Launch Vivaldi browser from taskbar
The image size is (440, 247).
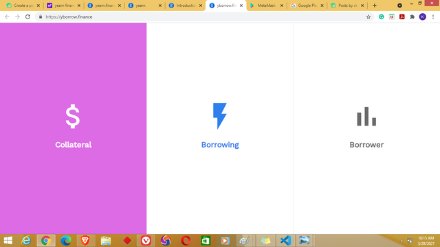[146, 240]
